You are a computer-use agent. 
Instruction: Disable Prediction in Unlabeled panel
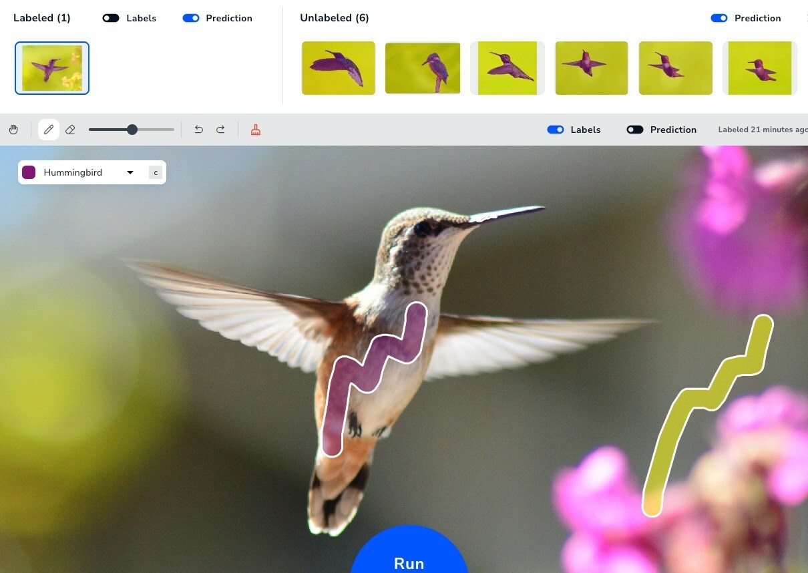[719, 18]
